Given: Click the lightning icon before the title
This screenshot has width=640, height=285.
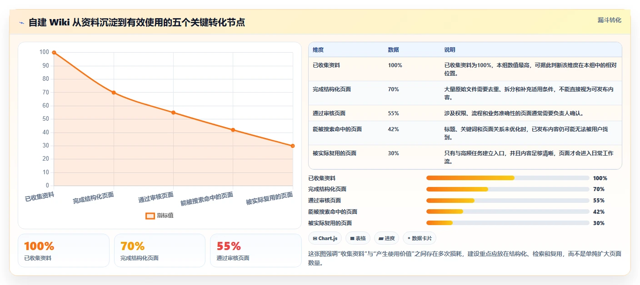Looking at the screenshot, I should tap(22, 23).
